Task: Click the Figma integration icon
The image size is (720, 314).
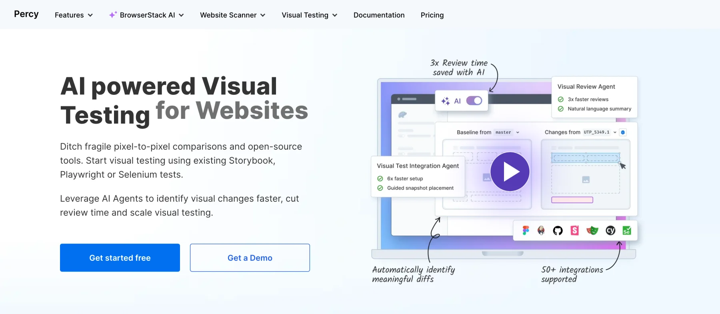Action: point(526,230)
